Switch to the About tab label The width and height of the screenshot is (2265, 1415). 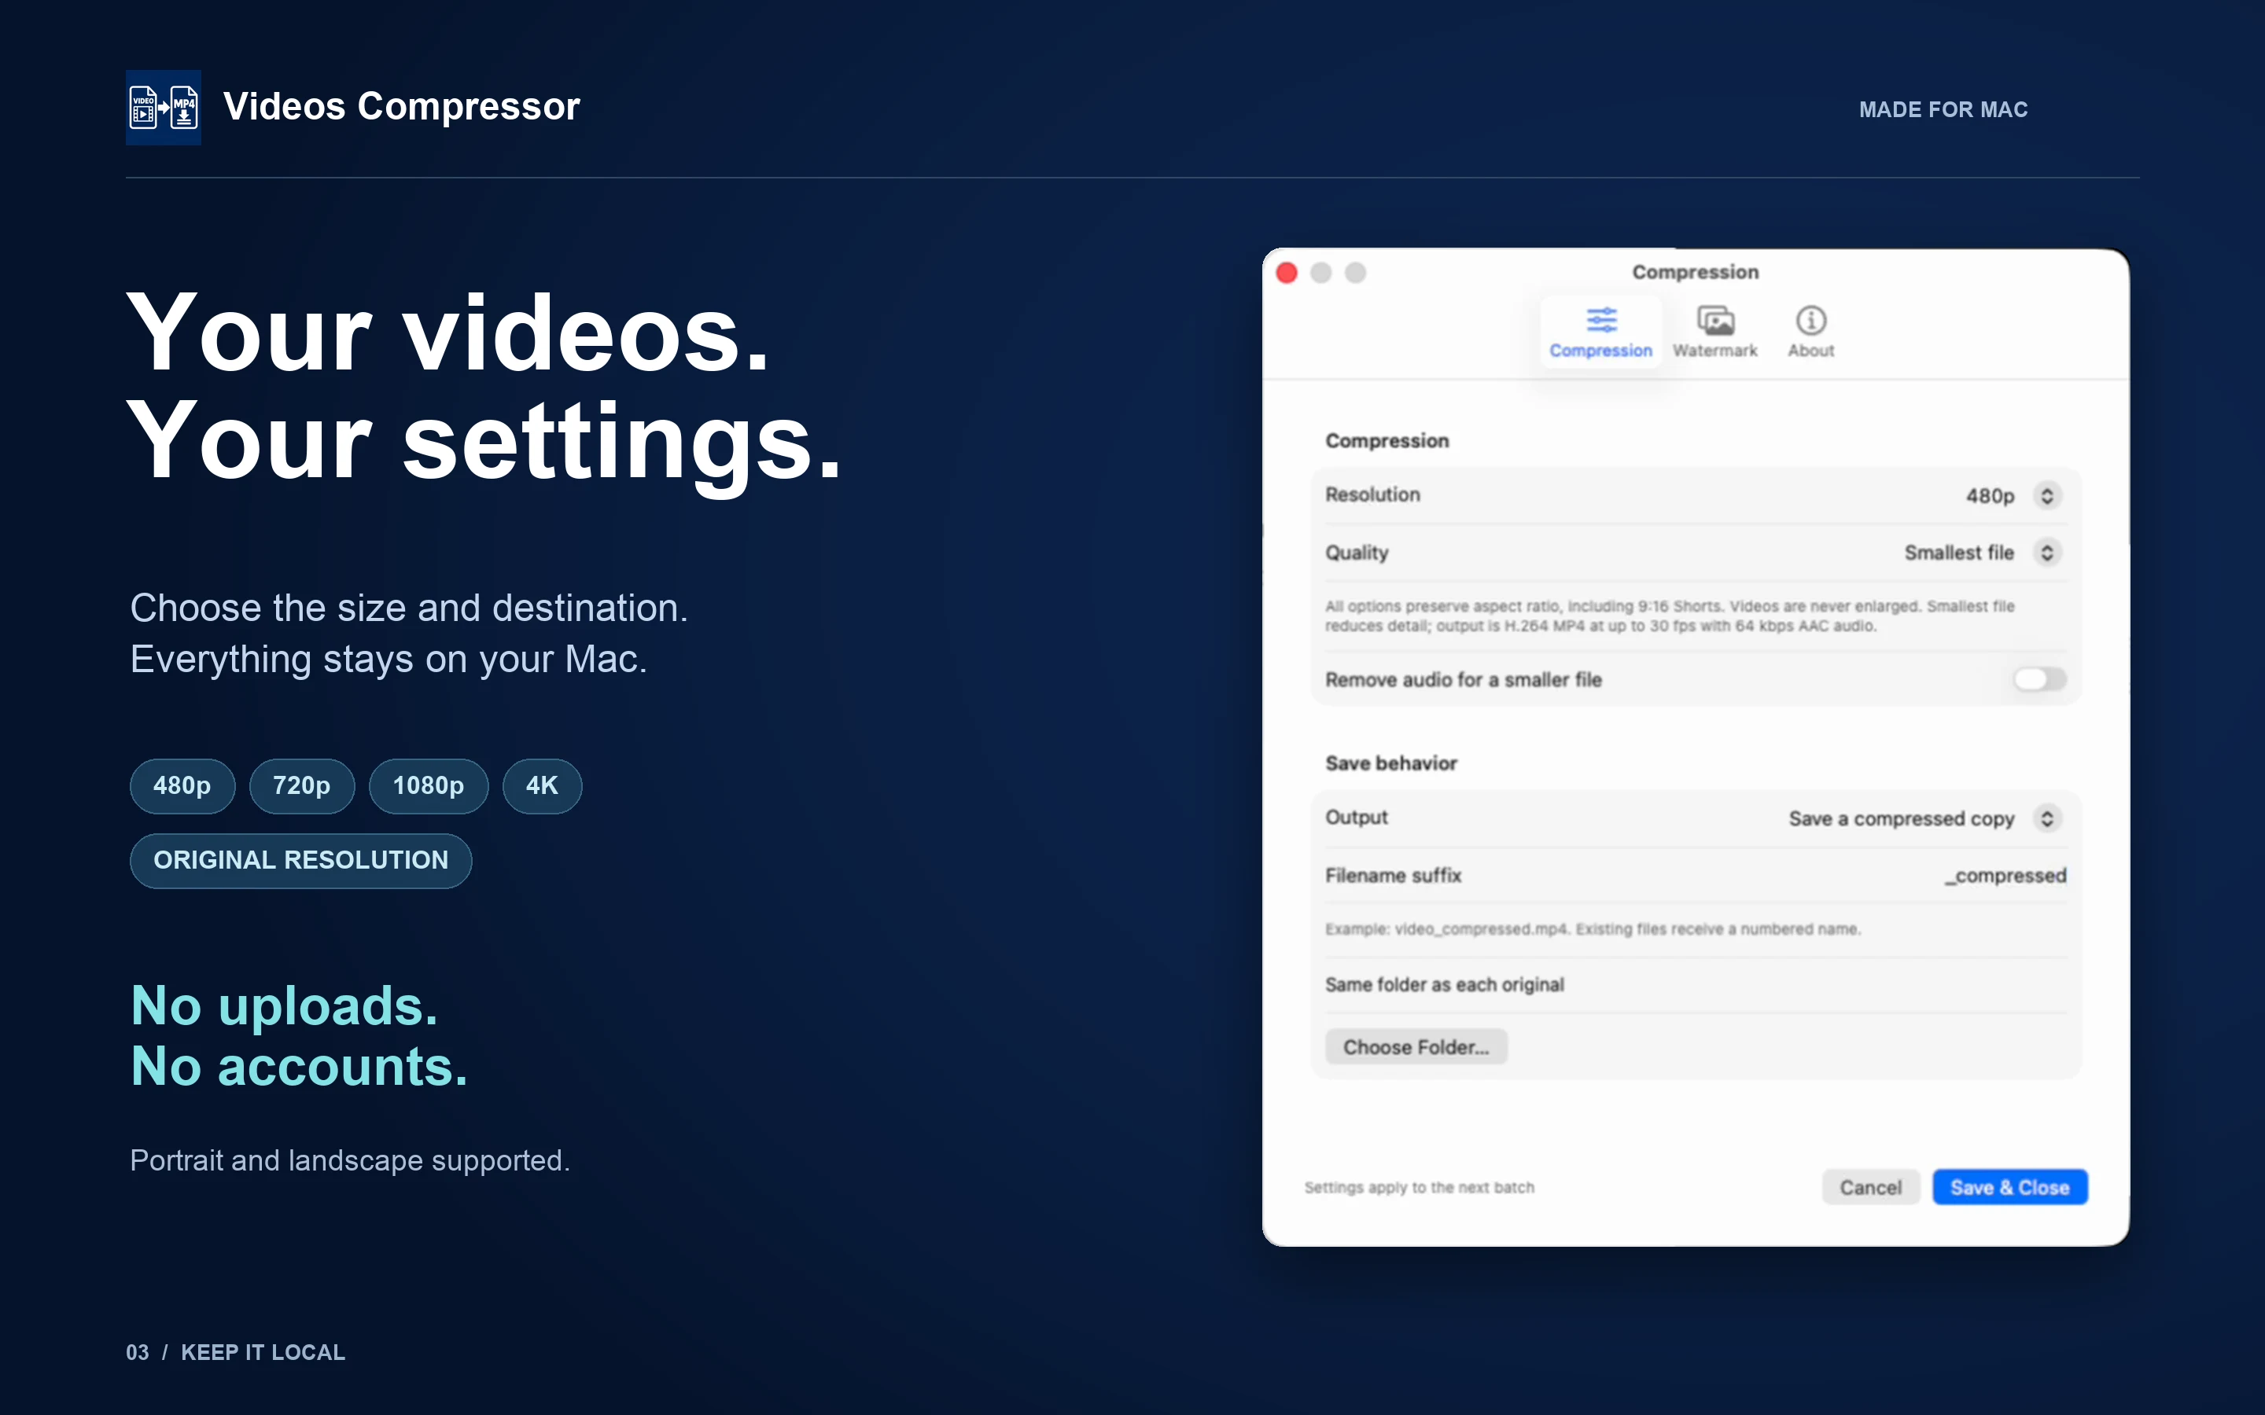tap(1810, 350)
